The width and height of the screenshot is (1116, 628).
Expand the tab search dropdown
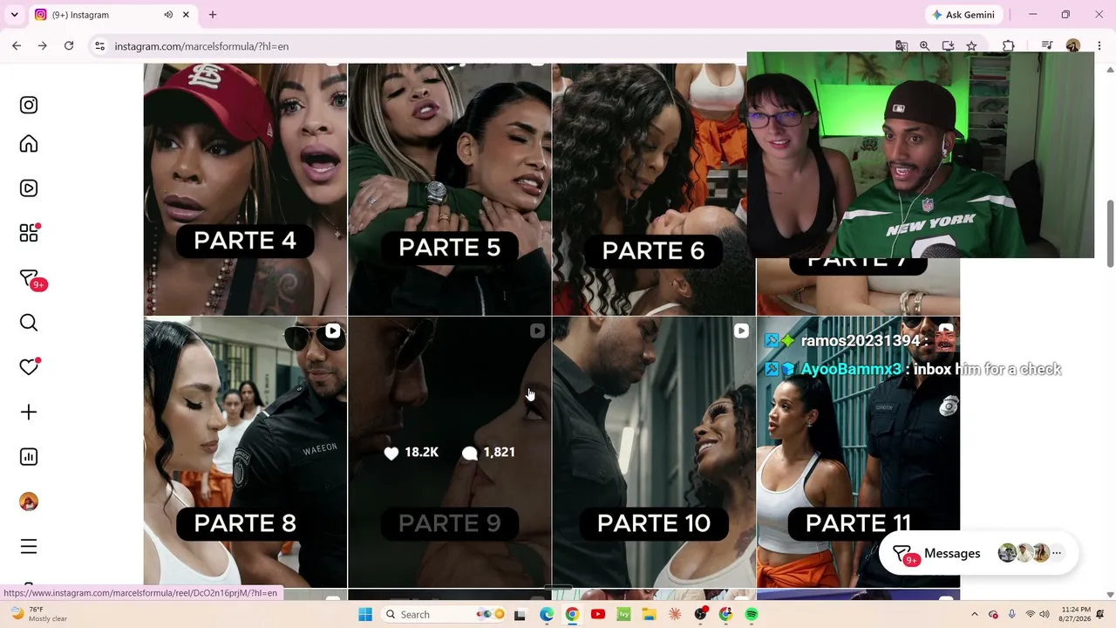(14, 15)
